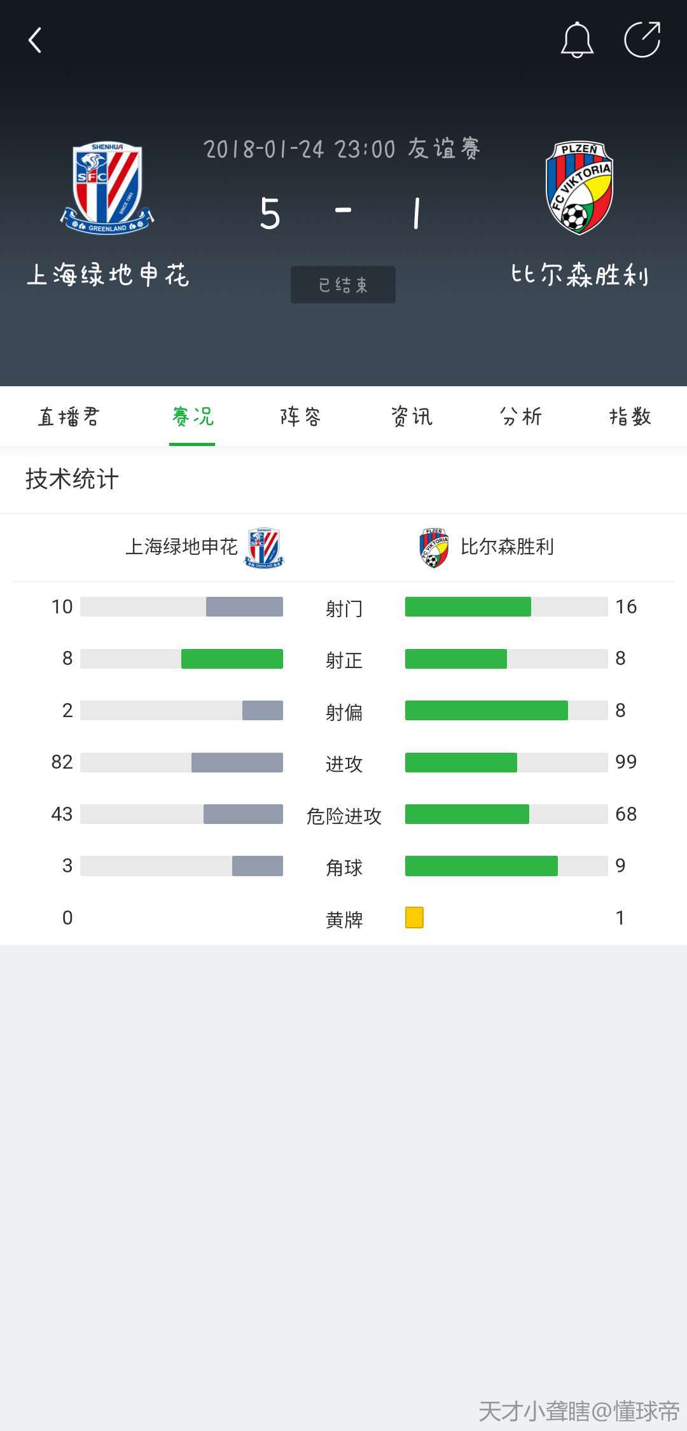Screen dimensions: 687x1431
Task: Open the large Shanghai Shenhua crest
Action: pos(108,188)
